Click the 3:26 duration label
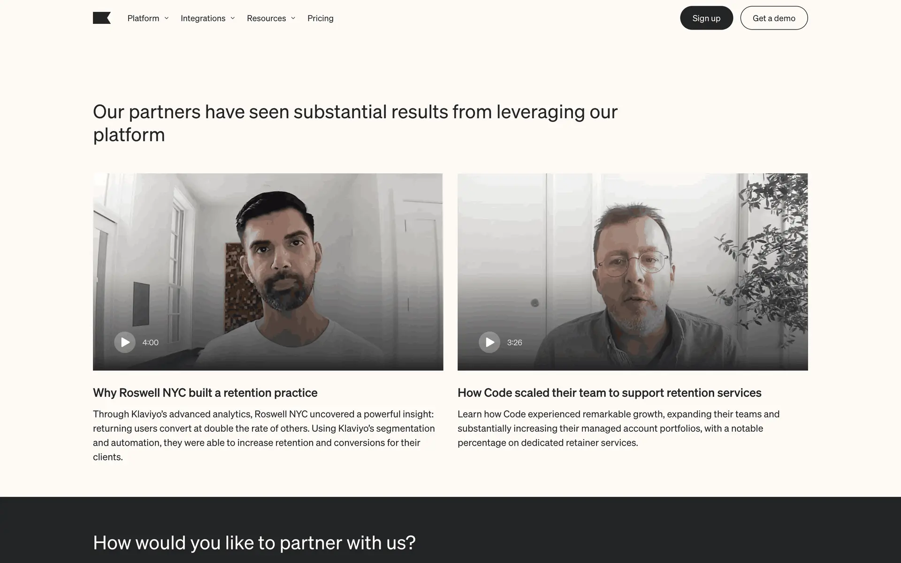The image size is (901, 563). pos(514,342)
